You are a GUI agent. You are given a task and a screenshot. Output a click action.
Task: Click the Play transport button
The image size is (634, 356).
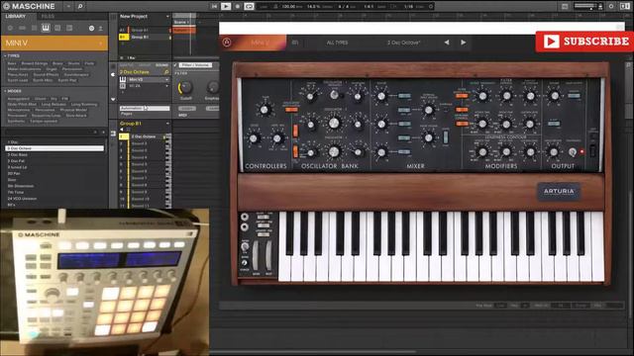click(226, 6)
